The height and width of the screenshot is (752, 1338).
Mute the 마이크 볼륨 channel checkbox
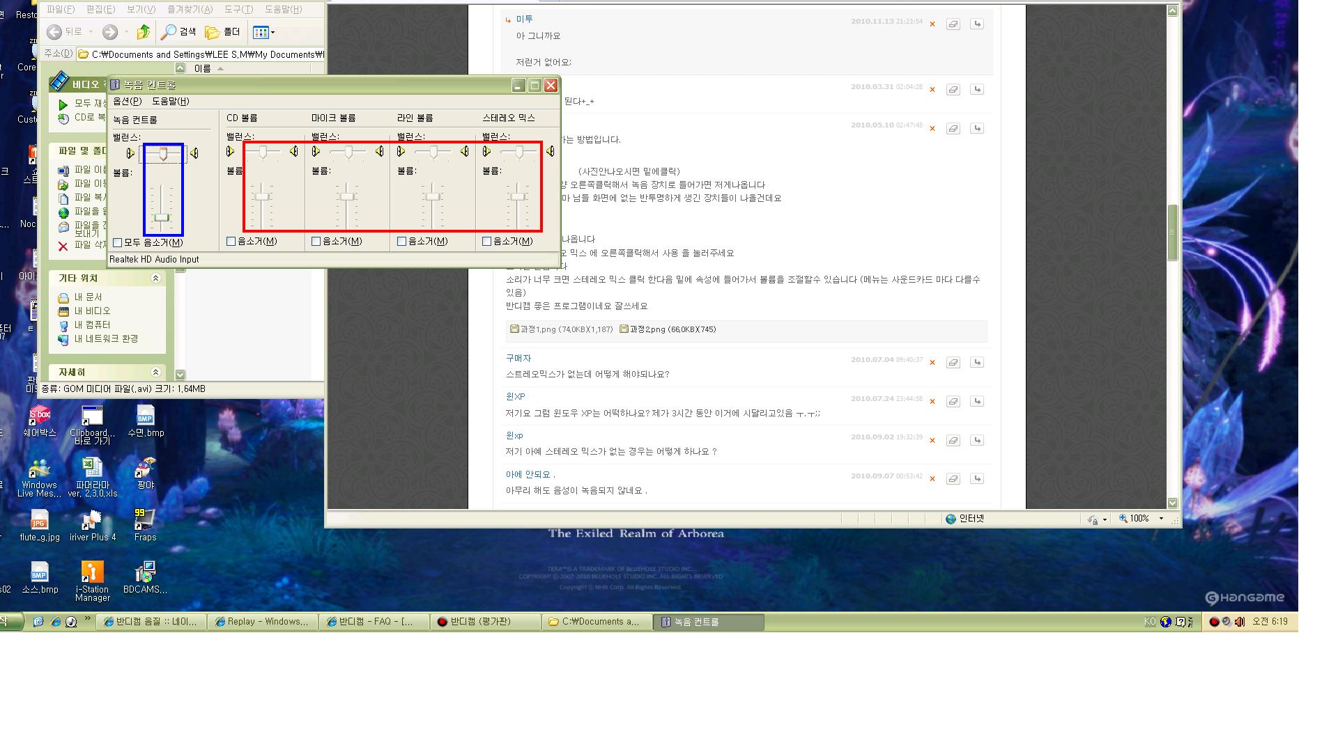tap(316, 241)
